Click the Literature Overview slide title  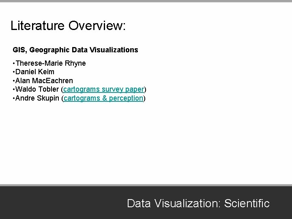(x=68, y=26)
